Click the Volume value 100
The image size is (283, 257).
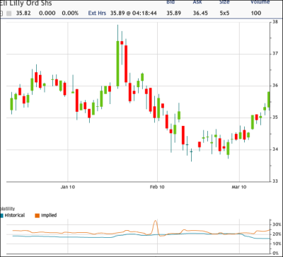click(256, 13)
